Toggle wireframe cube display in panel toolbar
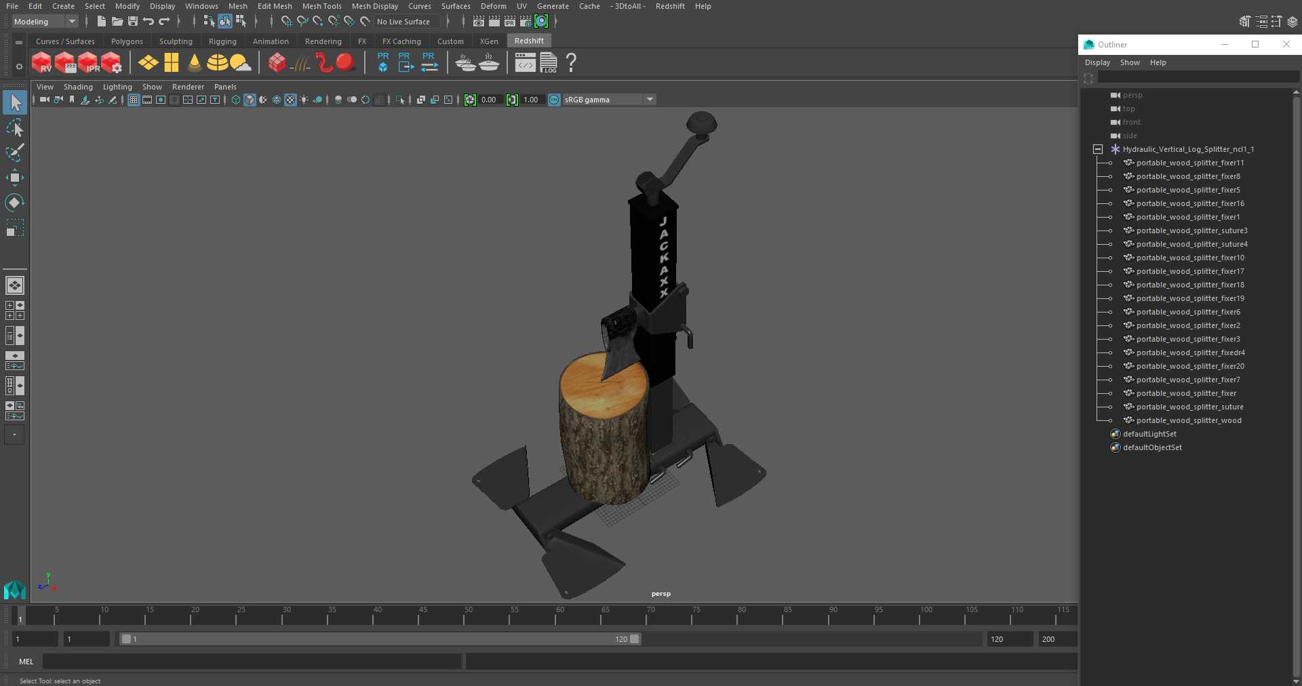This screenshot has height=686, width=1302. (236, 100)
